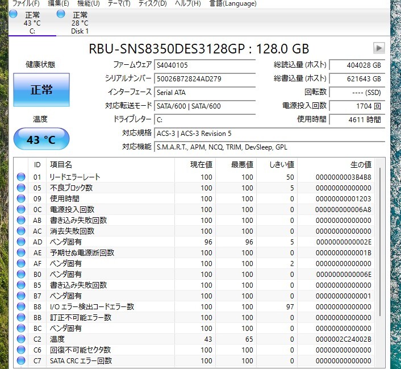
Task: Click the status orb for 予期せぬ電源断回数
Action: [x=22, y=253]
